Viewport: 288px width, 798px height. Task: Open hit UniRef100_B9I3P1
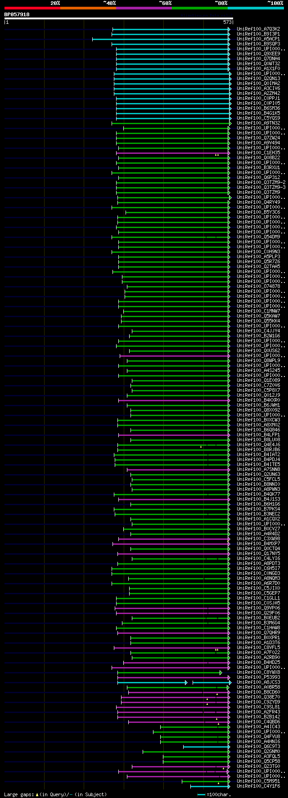(x=258, y=34)
